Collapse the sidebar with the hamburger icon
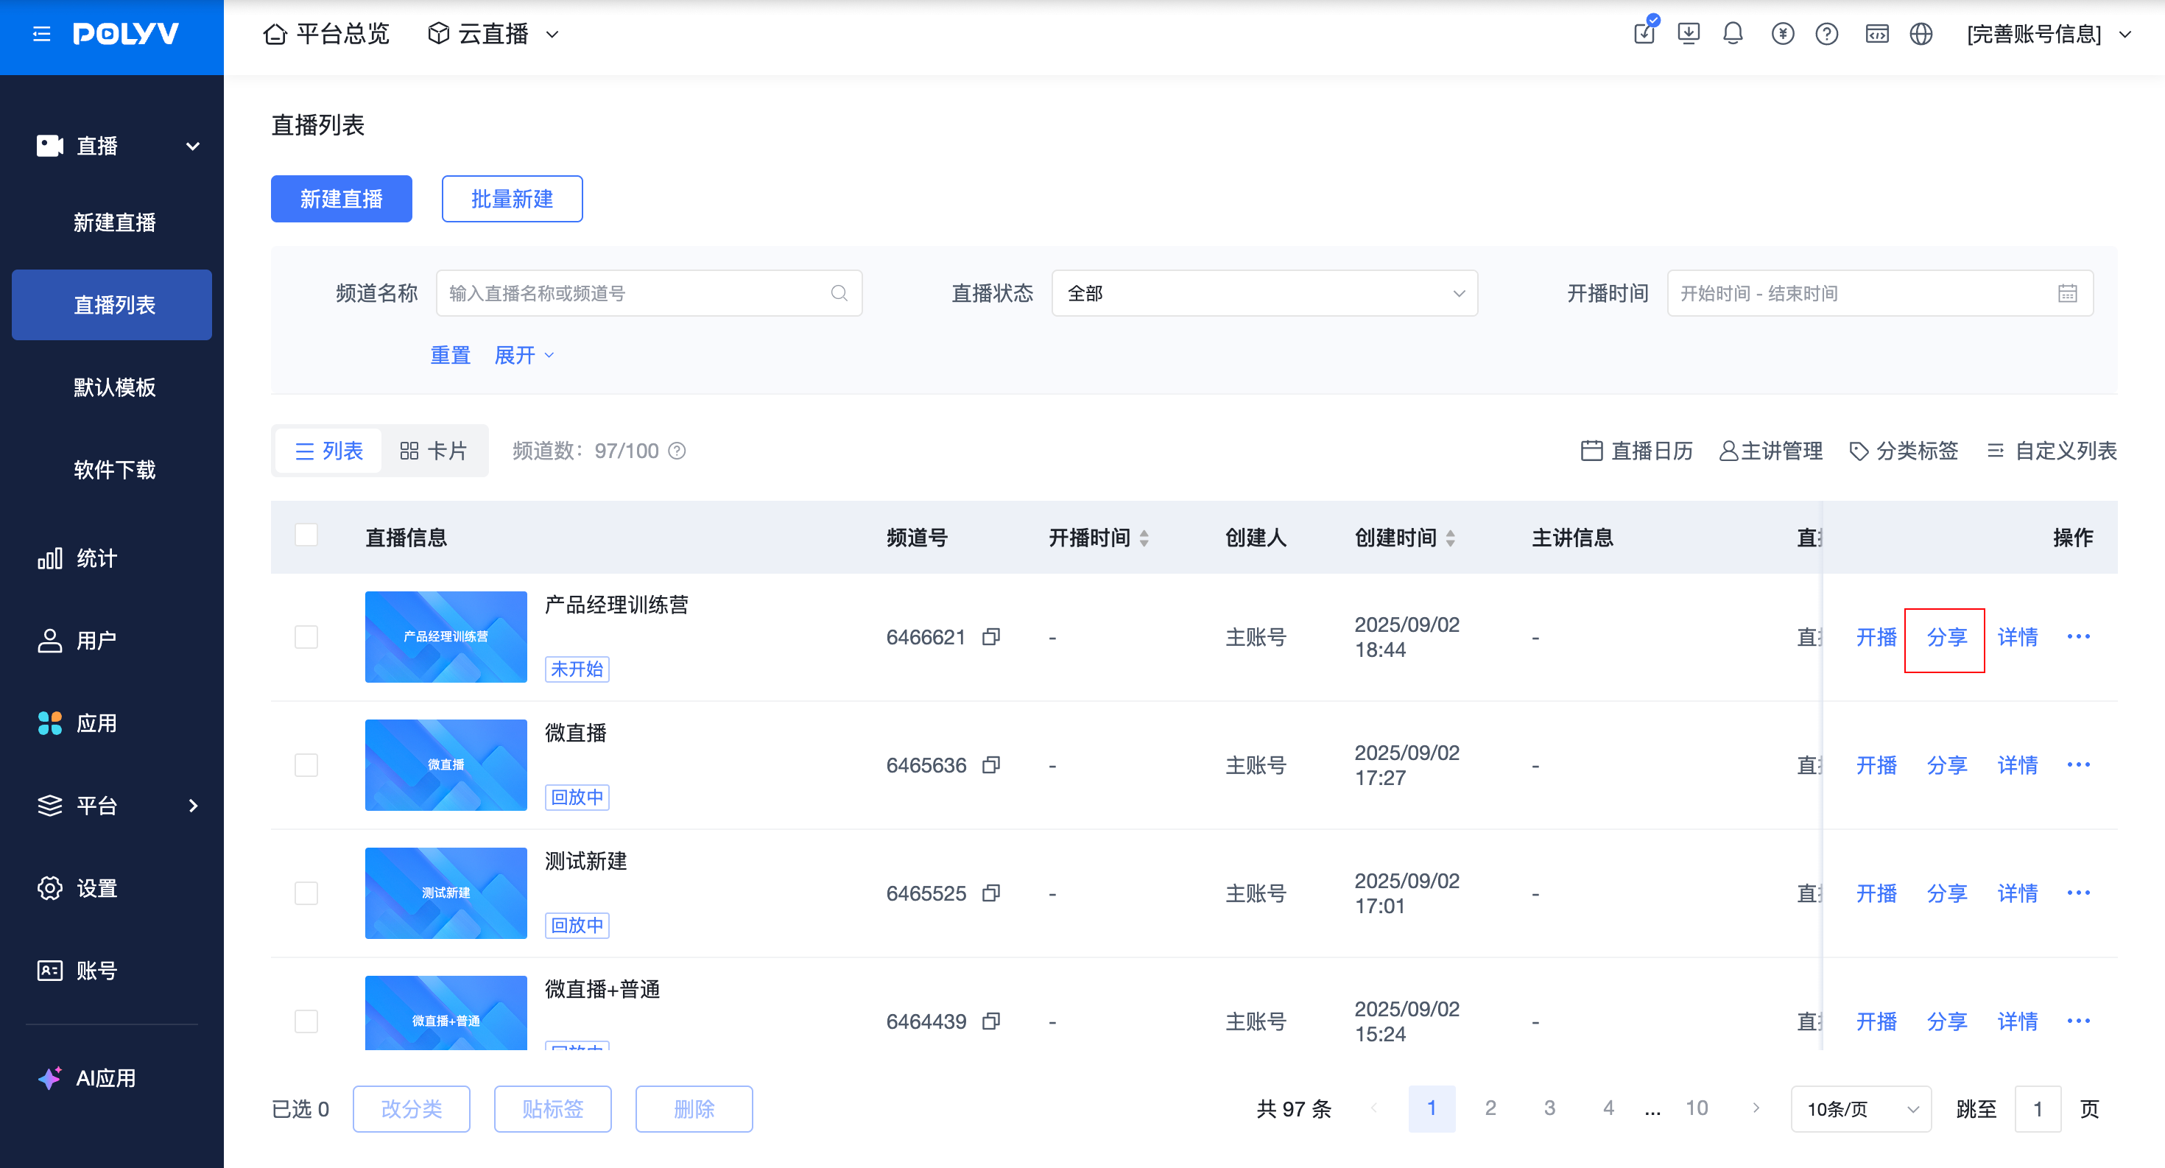This screenshot has height=1168, width=2165. tap(41, 34)
